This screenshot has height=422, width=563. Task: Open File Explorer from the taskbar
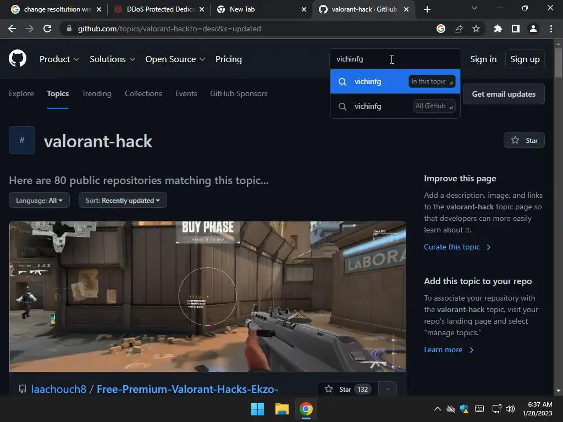pos(282,409)
